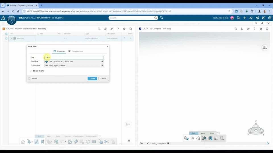Click the scissors cut icon in toolbar
The height and width of the screenshot is (153, 273).
tap(107, 142)
